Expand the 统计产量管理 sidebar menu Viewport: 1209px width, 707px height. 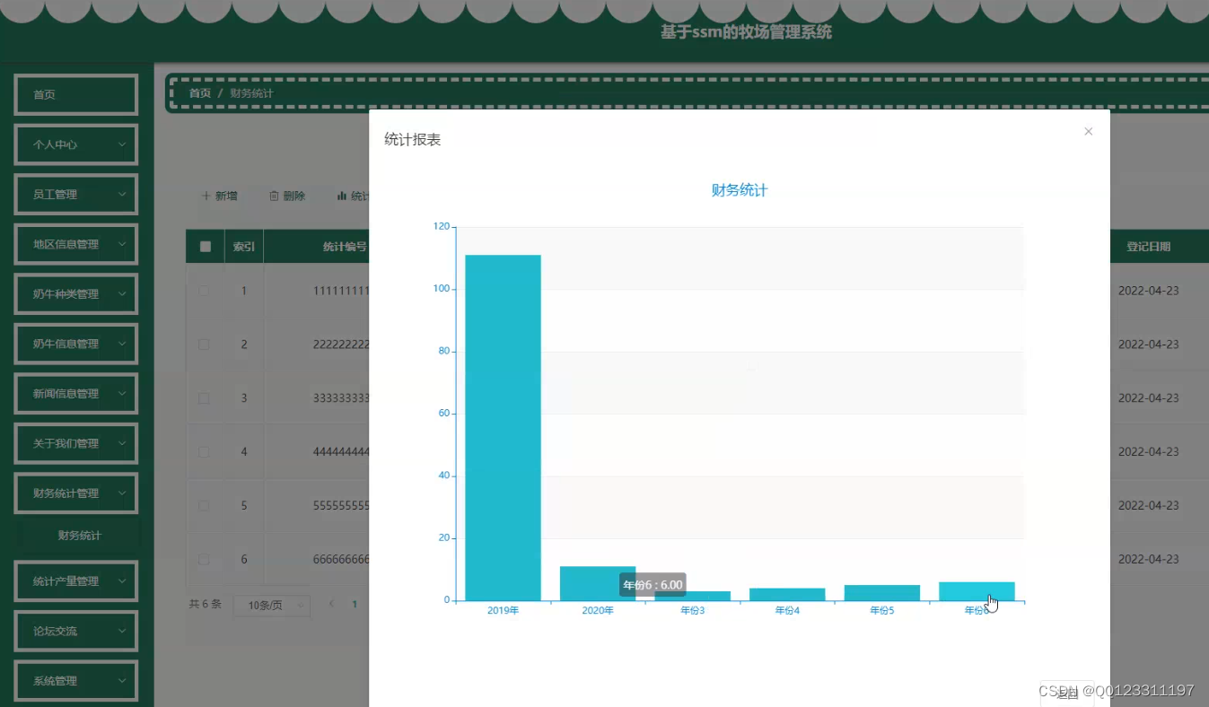(x=75, y=581)
